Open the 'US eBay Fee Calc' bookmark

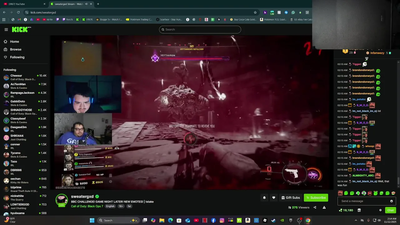[301, 19]
